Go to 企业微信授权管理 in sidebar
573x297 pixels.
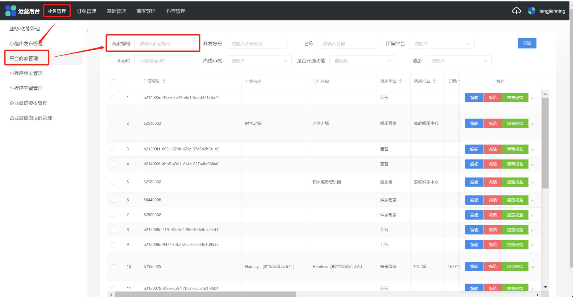tap(28, 103)
